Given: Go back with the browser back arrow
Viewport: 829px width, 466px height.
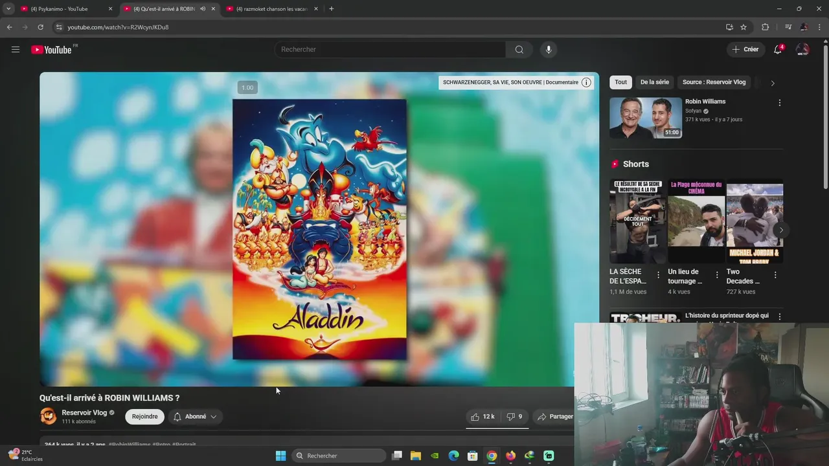Looking at the screenshot, I should pos(9,27).
